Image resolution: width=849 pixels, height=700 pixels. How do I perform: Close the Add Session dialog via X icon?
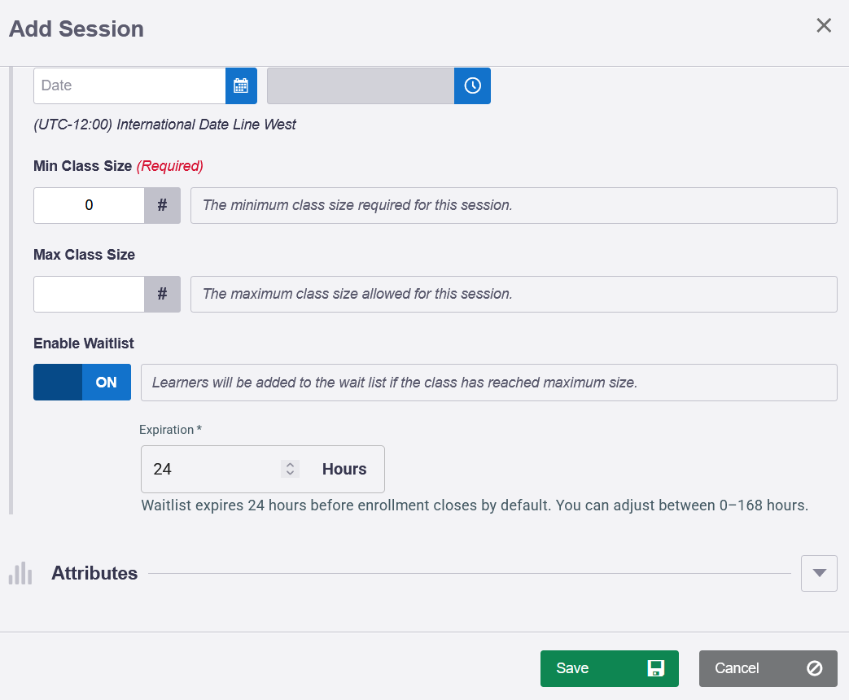click(824, 25)
